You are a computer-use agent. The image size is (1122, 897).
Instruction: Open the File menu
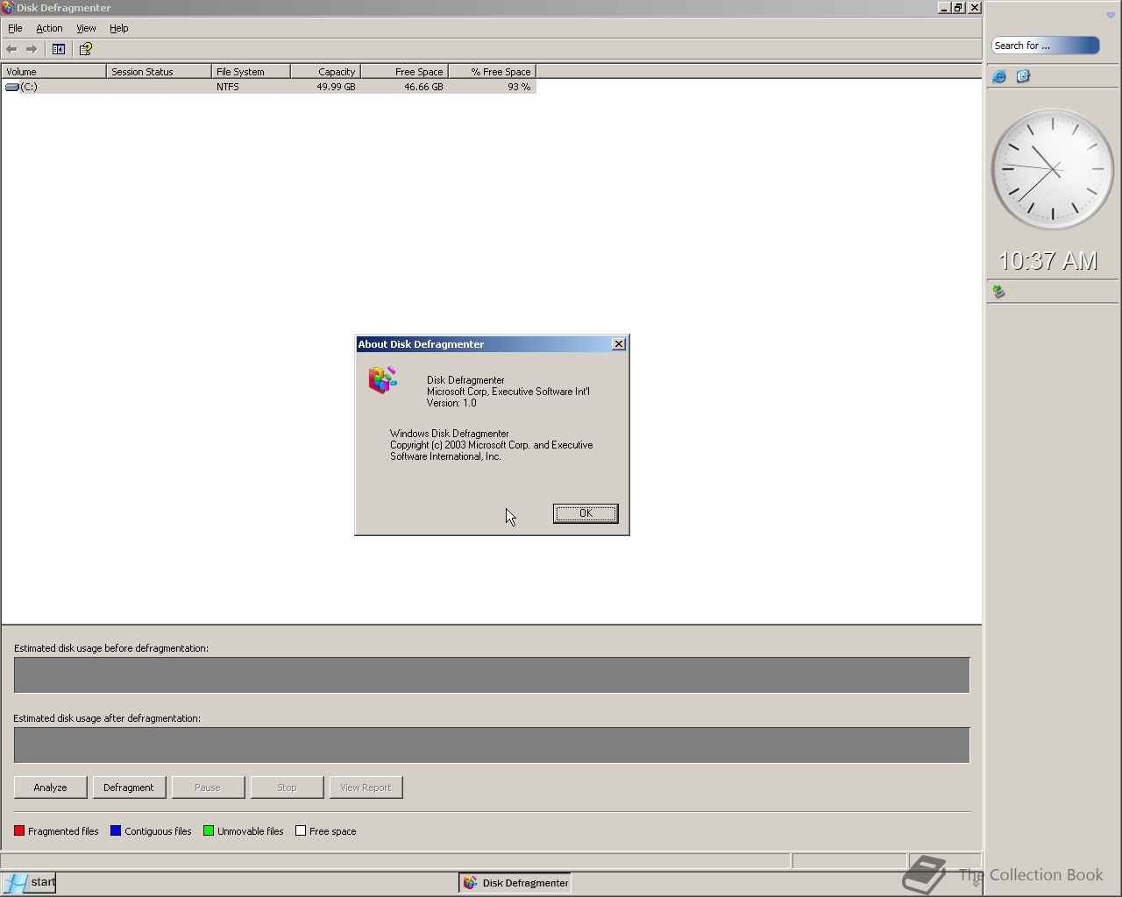(x=15, y=28)
